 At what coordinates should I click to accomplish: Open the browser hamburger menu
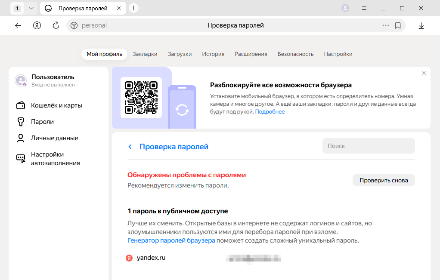click(364, 8)
